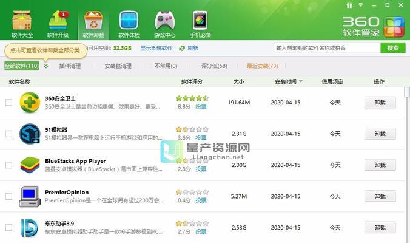
Task: Uninstall PremierOpinion with 卸载 button
Action: pyautogui.click(x=380, y=196)
